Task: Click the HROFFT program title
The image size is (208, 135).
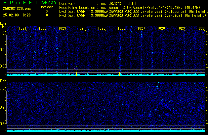Action: pyautogui.click(x=21, y=3)
